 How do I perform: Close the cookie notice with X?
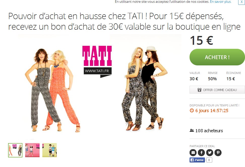pyautogui.click(x=241, y=2)
